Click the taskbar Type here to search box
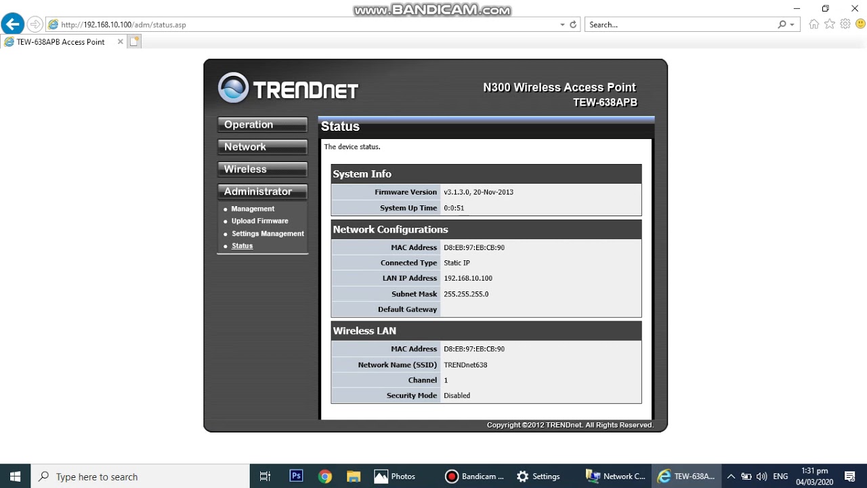The height and width of the screenshot is (488, 867). [141, 476]
